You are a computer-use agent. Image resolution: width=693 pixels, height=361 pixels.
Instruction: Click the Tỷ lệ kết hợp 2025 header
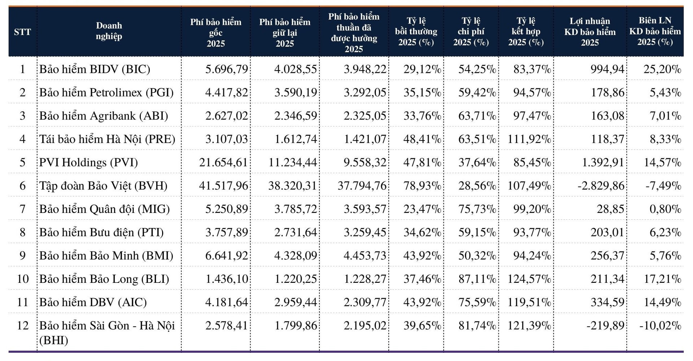(x=526, y=32)
